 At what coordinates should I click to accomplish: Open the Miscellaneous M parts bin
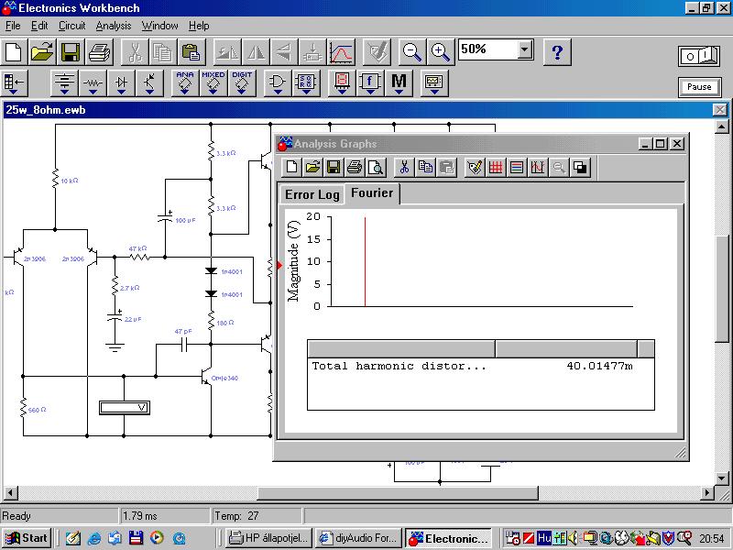[399, 83]
